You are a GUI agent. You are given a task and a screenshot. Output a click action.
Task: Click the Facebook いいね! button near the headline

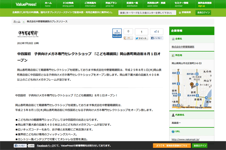pos(157,38)
